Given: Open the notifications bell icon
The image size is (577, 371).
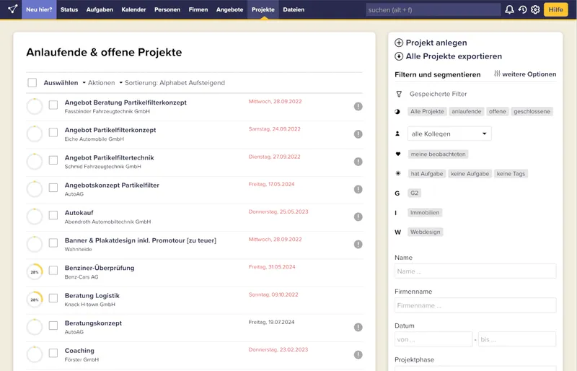Looking at the screenshot, I should 509,9.
